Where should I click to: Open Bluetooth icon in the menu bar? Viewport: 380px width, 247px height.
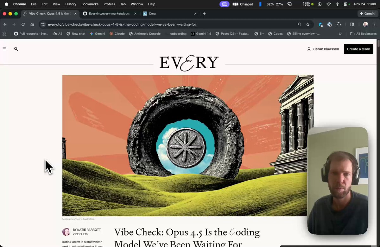coord(337,4)
